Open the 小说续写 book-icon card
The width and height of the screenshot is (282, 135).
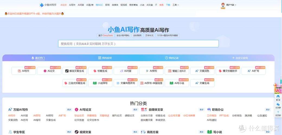[x=100, y=83]
